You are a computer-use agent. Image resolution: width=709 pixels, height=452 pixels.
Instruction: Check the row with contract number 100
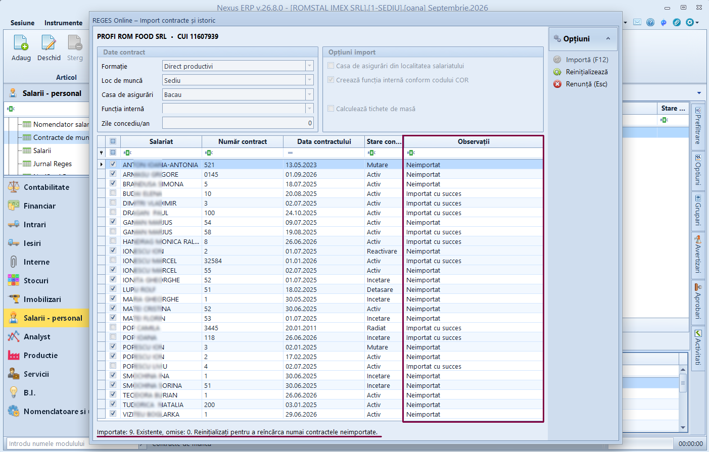pos(113,212)
